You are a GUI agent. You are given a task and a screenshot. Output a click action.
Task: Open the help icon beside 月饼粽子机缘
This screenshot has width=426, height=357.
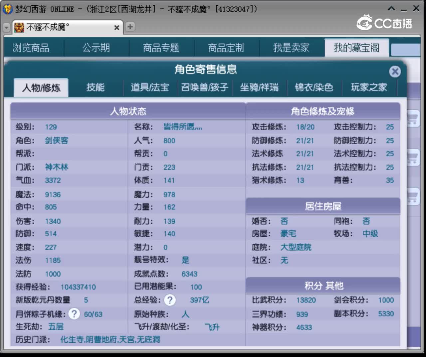74,314
